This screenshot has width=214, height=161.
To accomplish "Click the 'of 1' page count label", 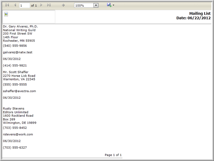I will pyautogui.click(x=34, y=5).
